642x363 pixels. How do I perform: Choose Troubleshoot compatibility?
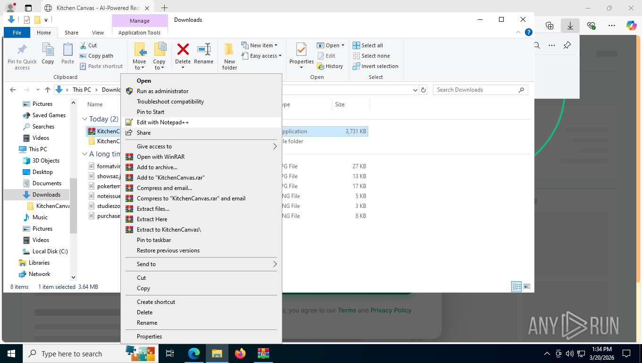tap(201, 102)
